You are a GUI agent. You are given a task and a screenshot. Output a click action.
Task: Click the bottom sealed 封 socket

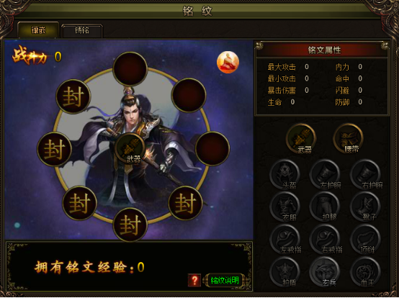coord(130,225)
